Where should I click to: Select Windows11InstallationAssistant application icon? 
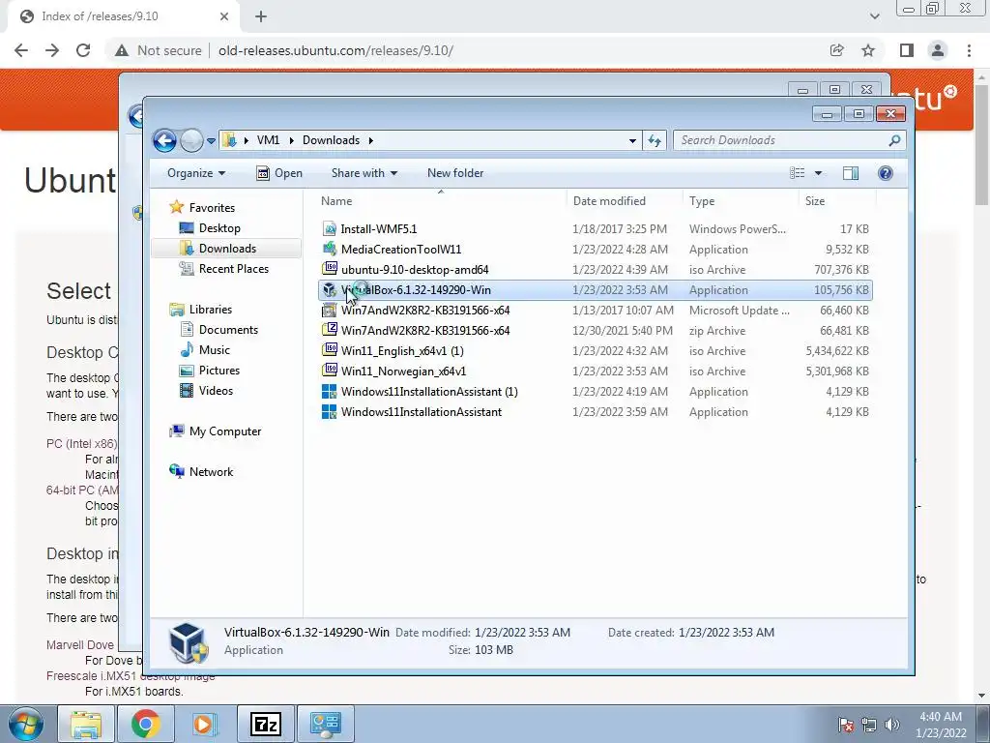click(x=329, y=412)
